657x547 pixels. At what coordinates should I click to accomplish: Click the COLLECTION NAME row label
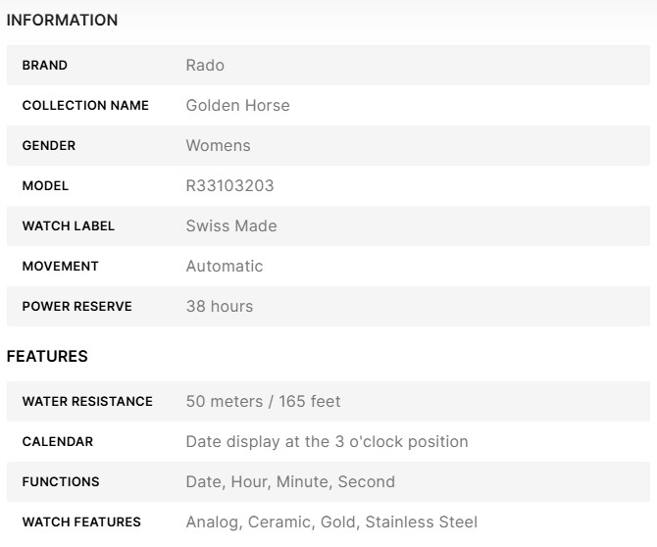[x=85, y=106]
